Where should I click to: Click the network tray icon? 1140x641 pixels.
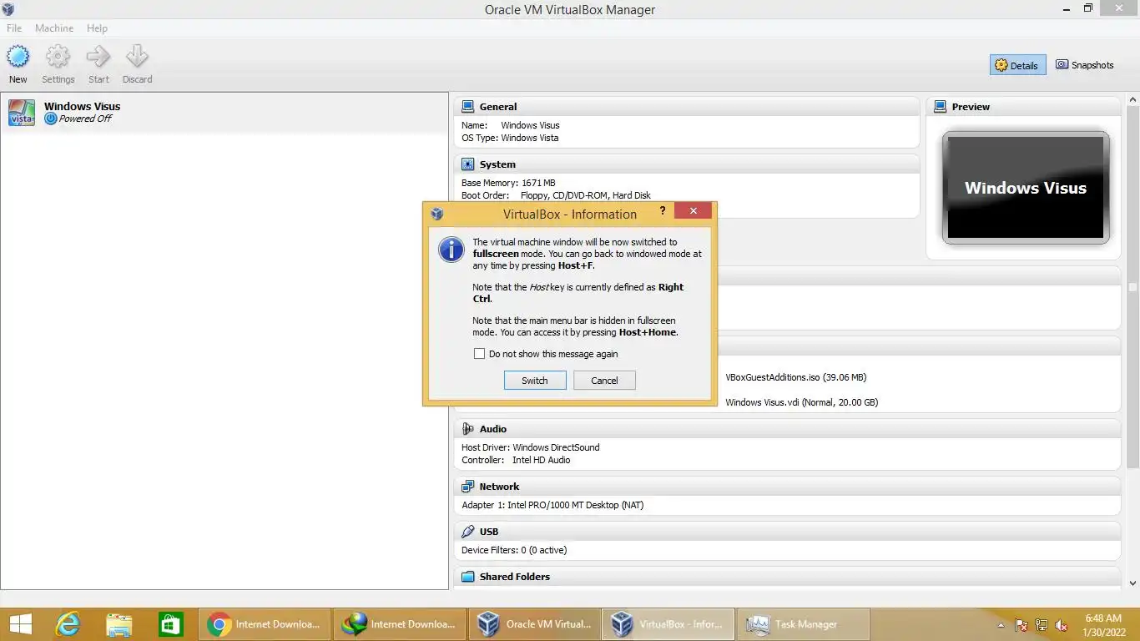click(1041, 625)
